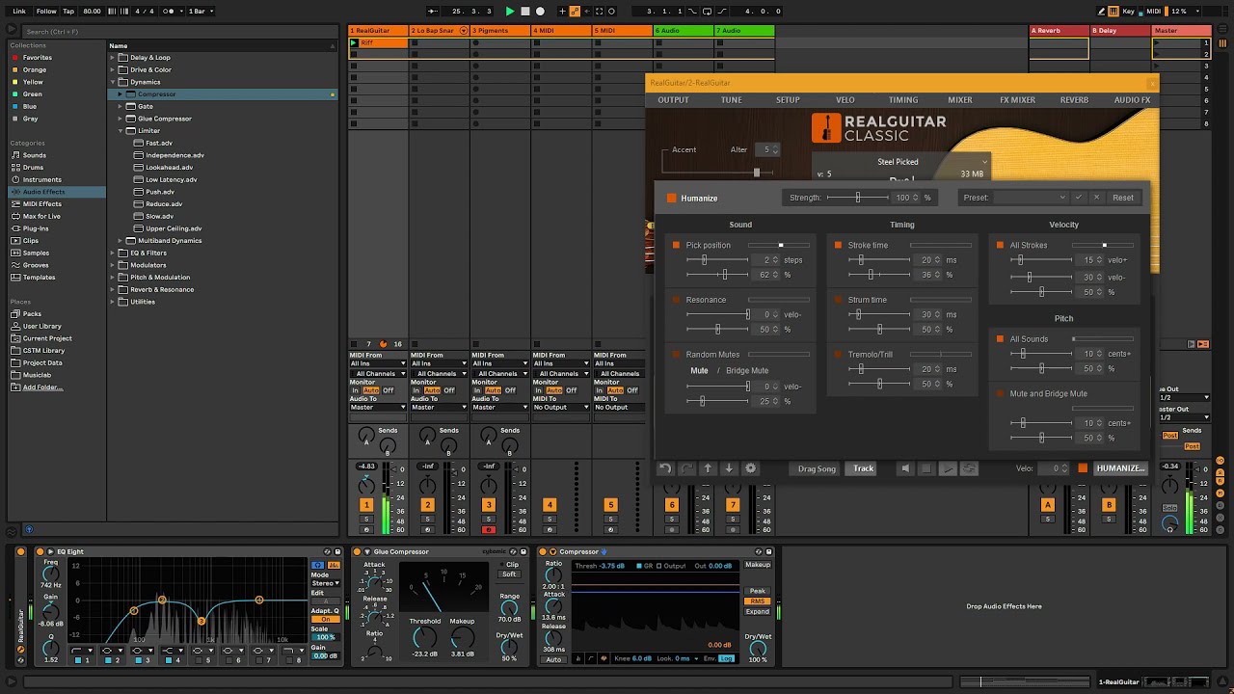
Task: Select Drums in browser categories
Action: pyautogui.click(x=33, y=168)
